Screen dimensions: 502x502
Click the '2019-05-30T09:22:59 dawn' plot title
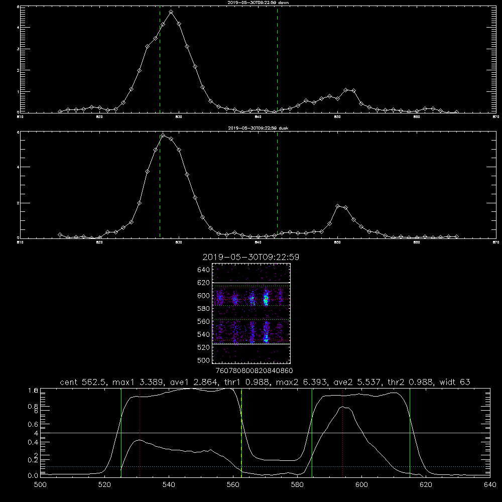(x=258, y=3)
